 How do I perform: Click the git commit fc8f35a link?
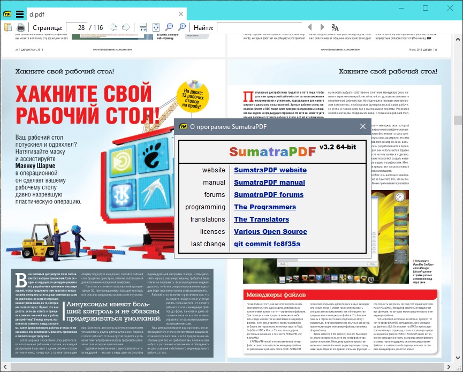267,244
